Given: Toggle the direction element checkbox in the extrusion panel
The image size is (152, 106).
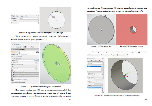Looking at the screenshot, I should pos(20,54).
